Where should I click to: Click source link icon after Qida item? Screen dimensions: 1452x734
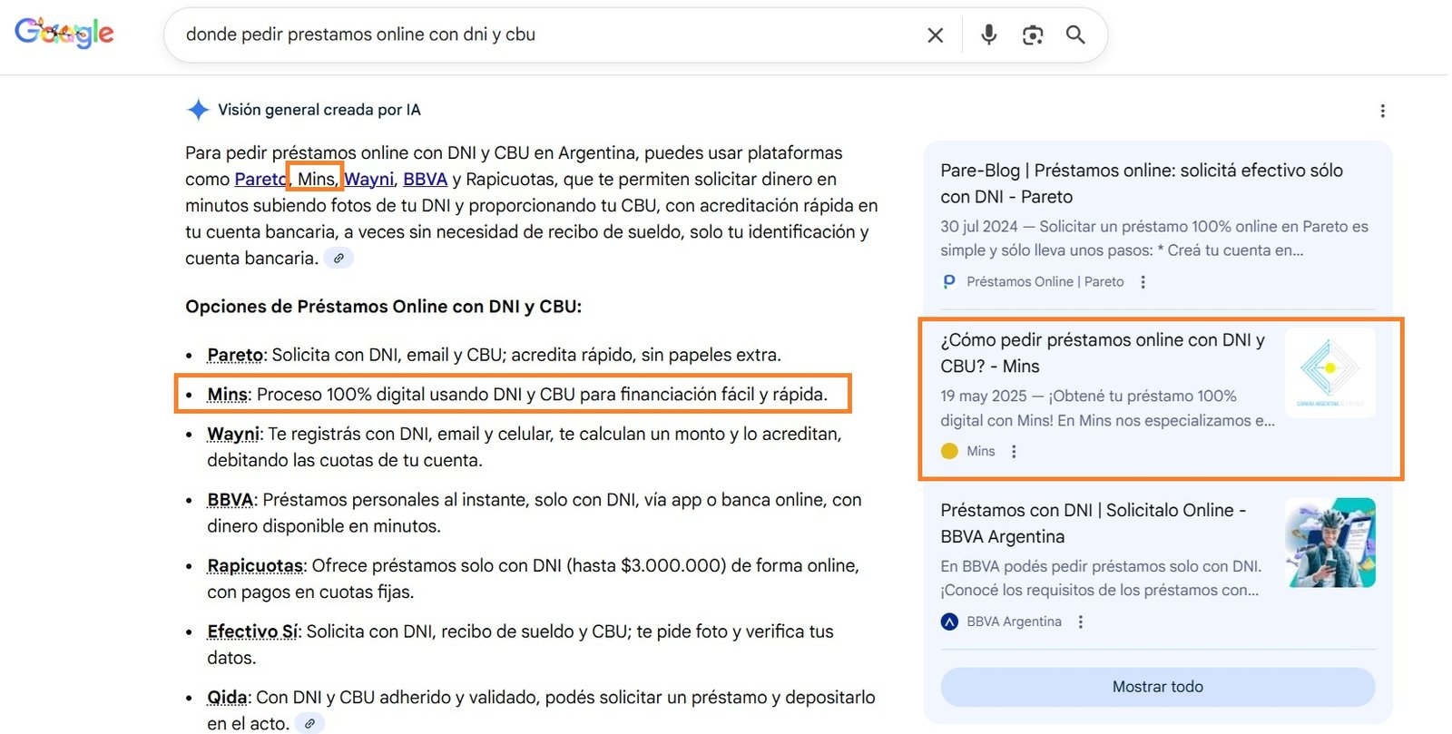point(309,724)
